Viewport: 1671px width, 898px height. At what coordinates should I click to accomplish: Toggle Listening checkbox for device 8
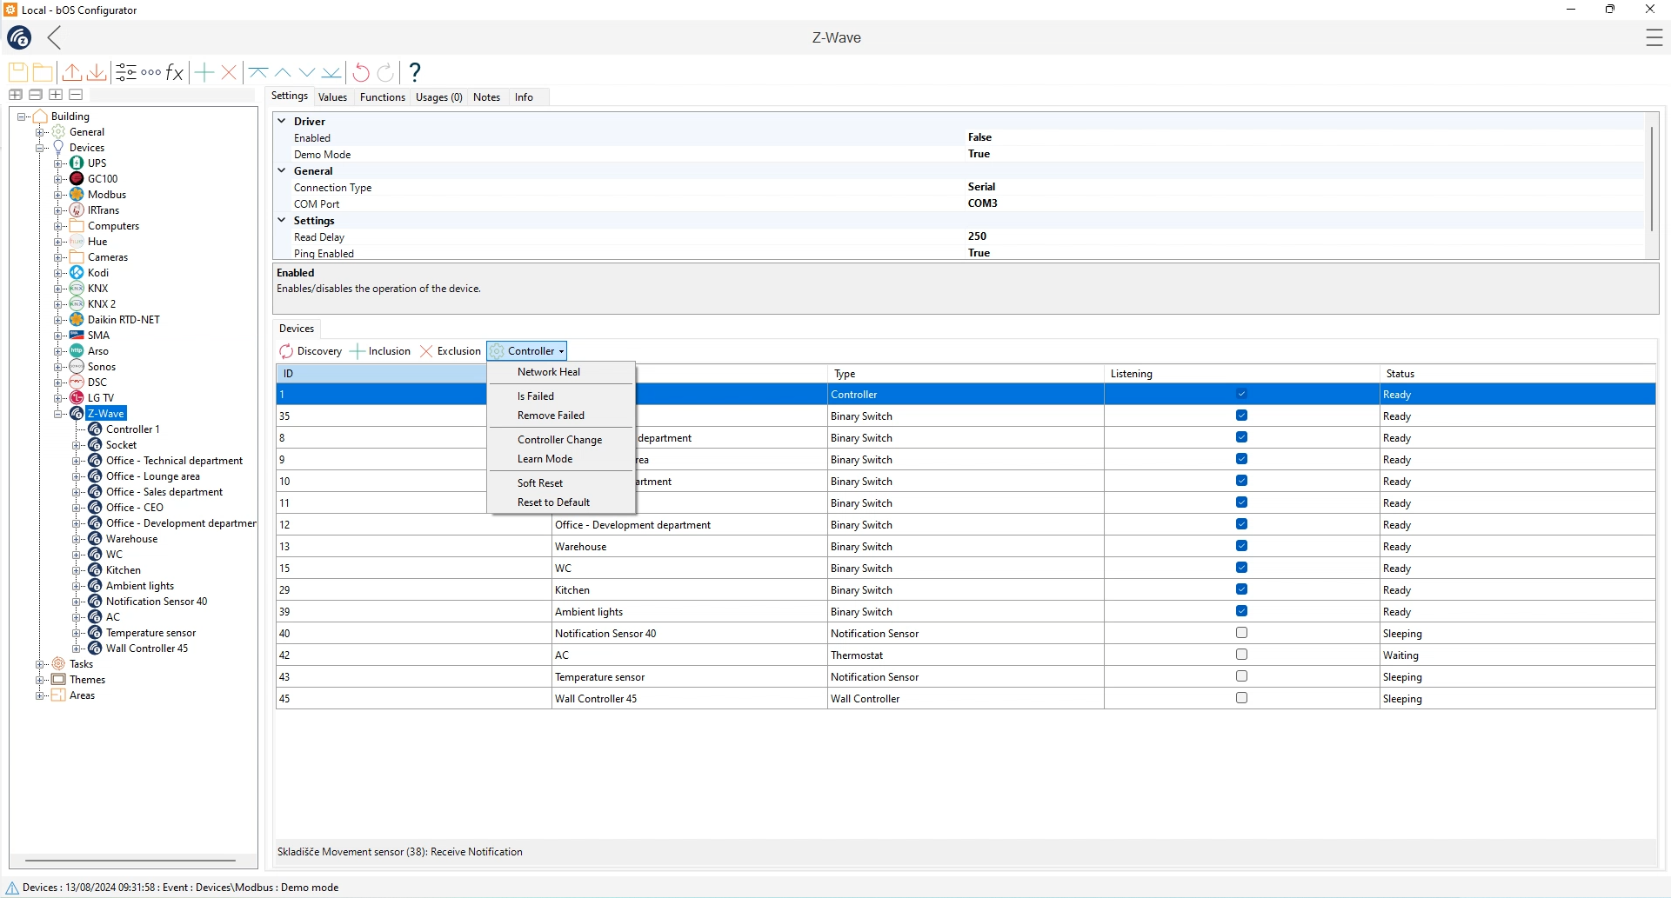(x=1241, y=437)
